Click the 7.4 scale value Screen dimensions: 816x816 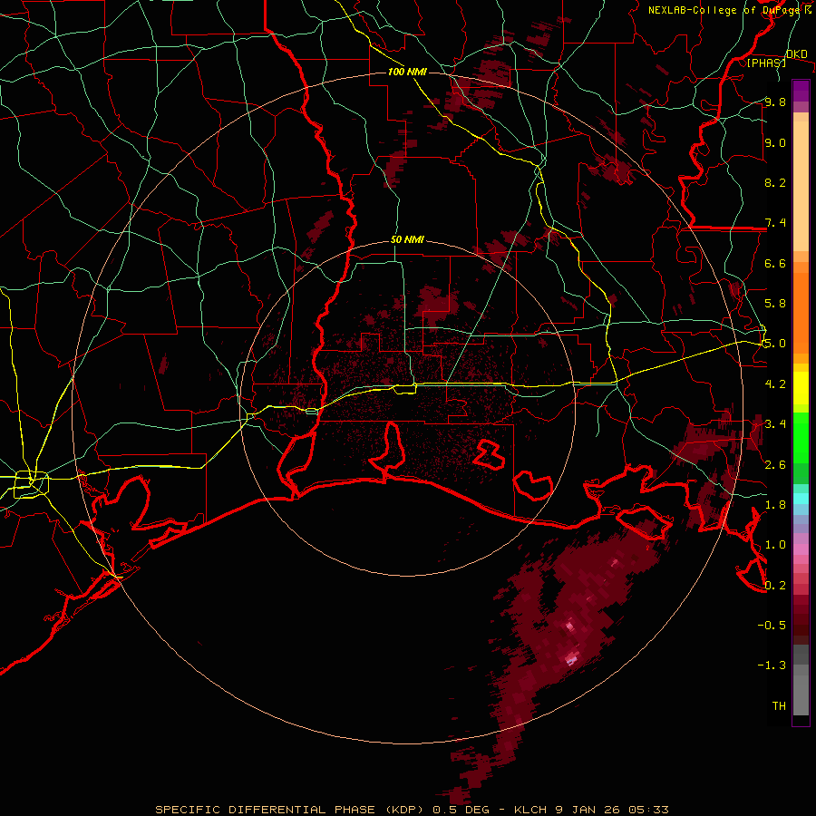[775, 223]
